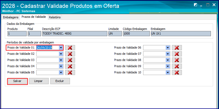Open date dropdown for Prazo de Validade 10
This screenshot has width=219, height=109.
pyautogui.click(x=168, y=72)
